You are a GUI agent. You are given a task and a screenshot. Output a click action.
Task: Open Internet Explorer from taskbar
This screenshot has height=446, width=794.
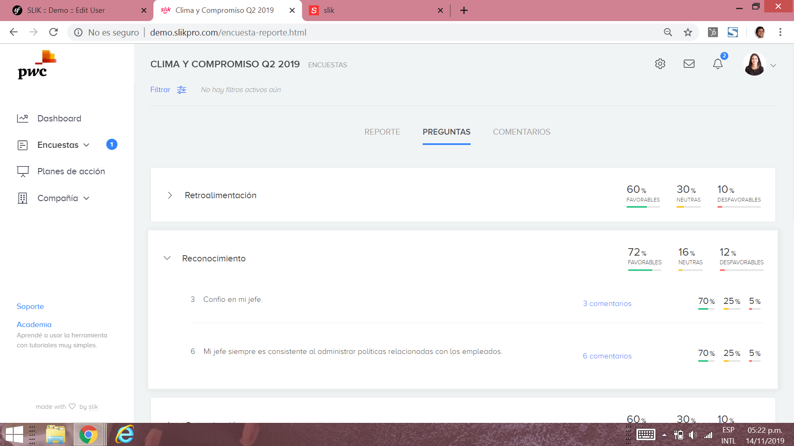pyautogui.click(x=124, y=434)
